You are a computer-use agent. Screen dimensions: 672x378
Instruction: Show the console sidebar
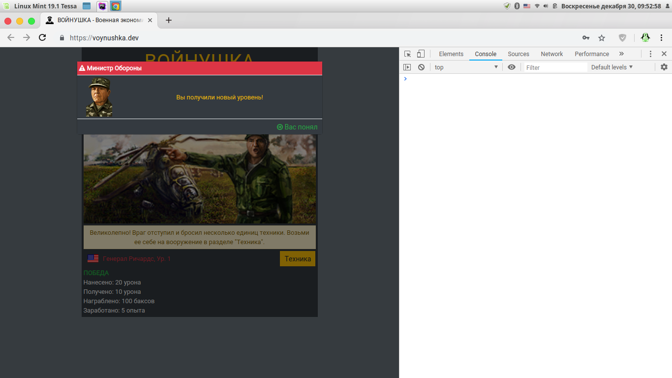(x=407, y=67)
